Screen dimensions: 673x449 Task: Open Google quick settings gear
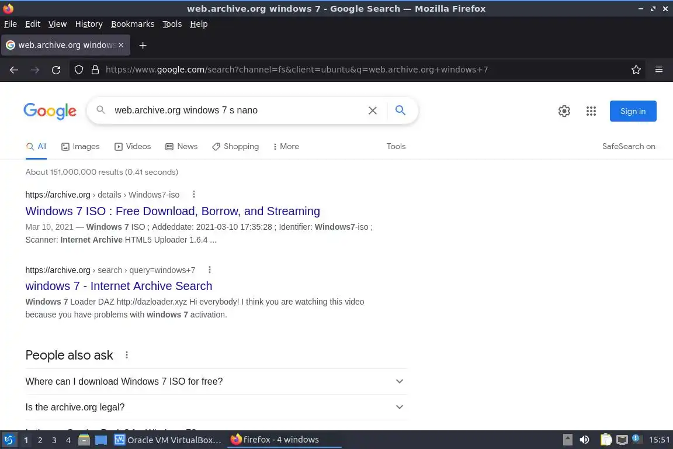[x=564, y=111]
